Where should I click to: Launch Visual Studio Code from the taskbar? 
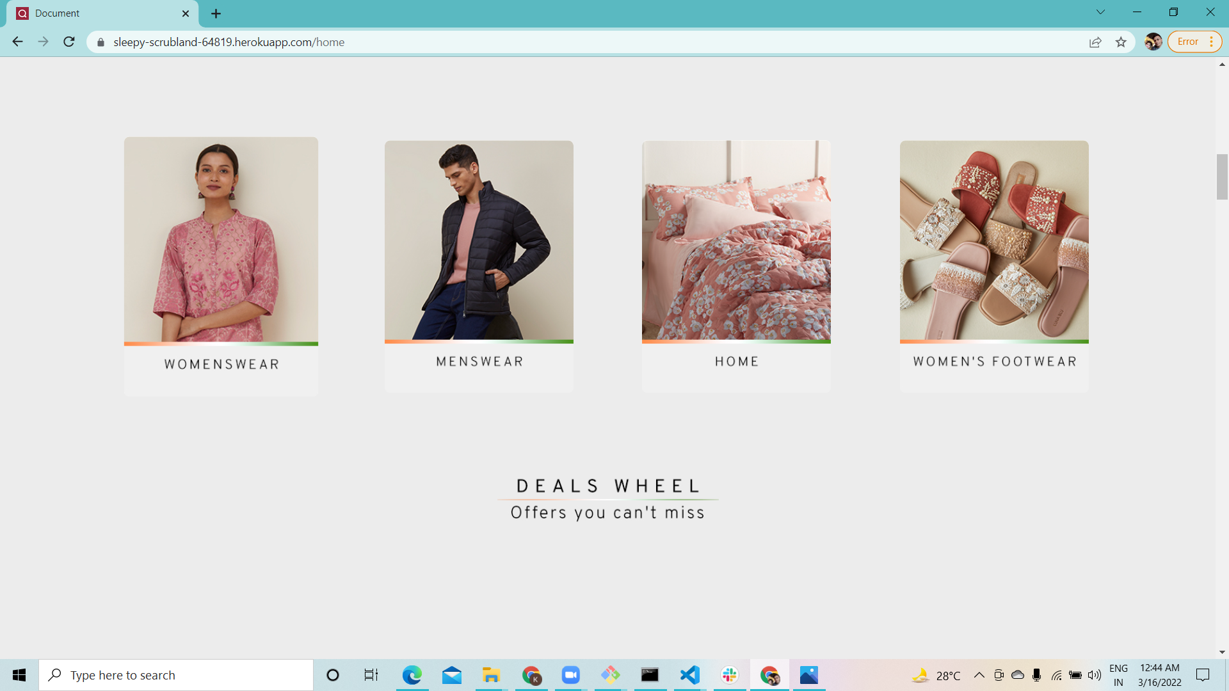pyautogui.click(x=689, y=674)
